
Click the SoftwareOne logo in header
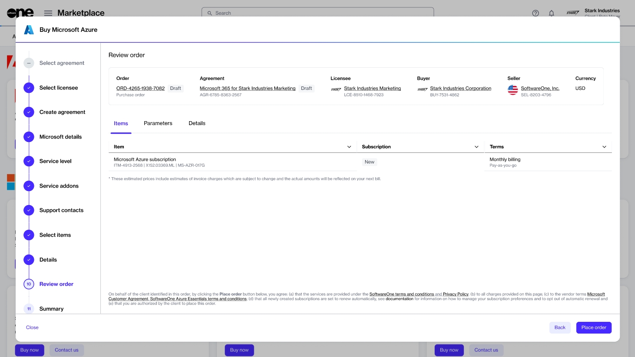coord(20,13)
